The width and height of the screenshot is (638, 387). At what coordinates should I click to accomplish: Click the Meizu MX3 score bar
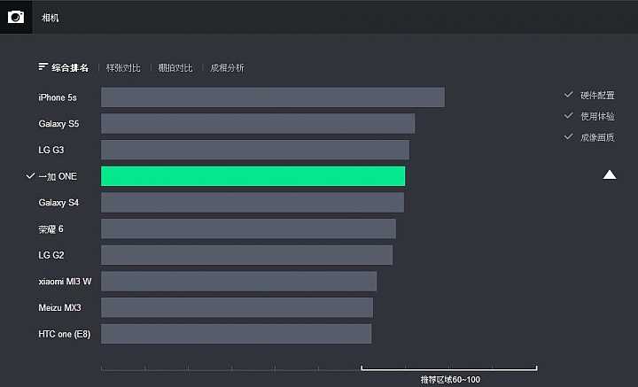(237, 307)
